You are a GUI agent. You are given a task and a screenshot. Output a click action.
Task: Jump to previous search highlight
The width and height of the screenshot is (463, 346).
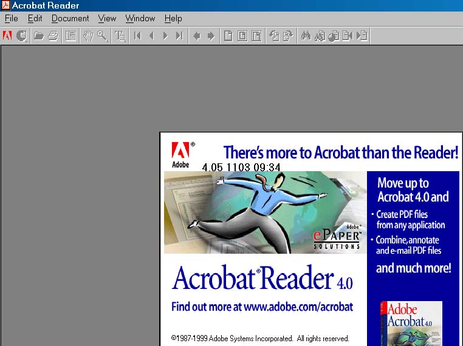tap(348, 36)
